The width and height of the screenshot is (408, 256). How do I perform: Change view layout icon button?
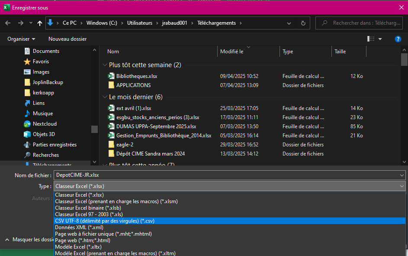pyautogui.click(x=371, y=39)
